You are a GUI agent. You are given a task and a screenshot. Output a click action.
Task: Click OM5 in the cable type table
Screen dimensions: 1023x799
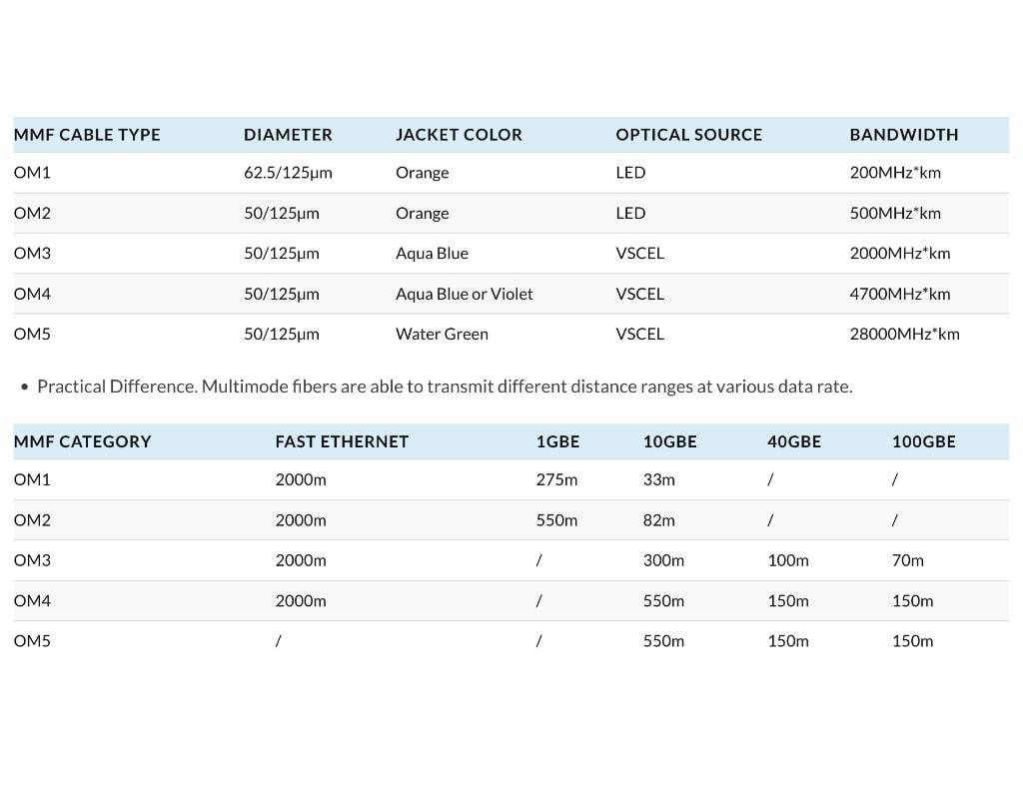coord(32,334)
